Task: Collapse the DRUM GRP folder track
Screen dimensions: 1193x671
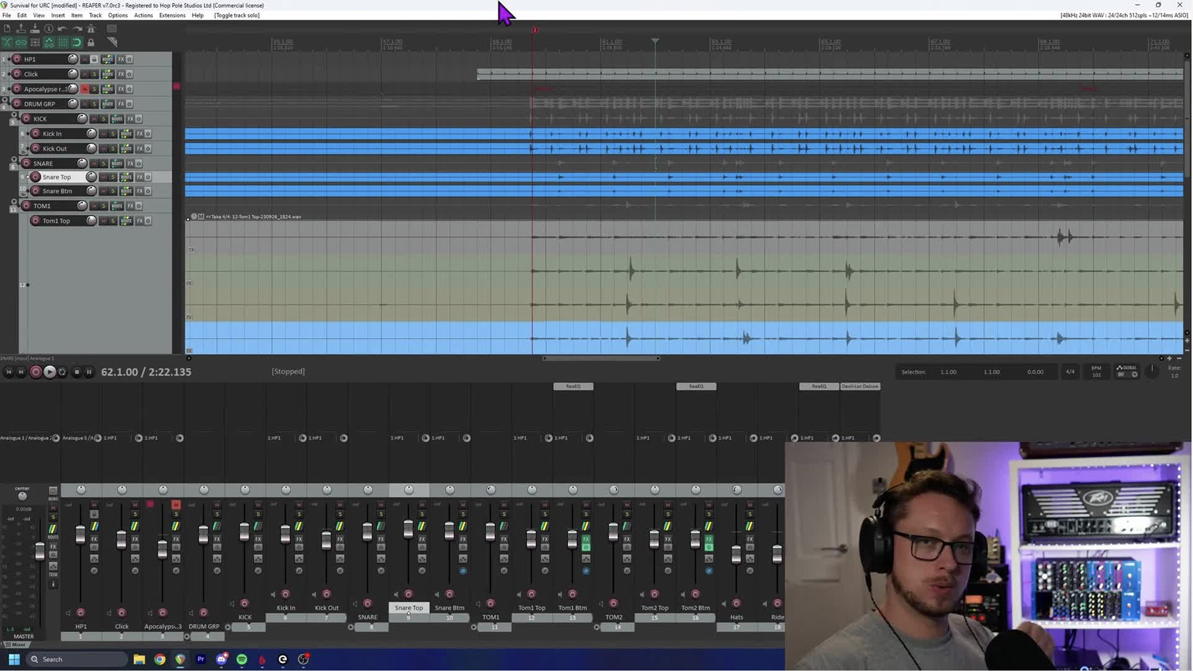Action: (x=14, y=100)
